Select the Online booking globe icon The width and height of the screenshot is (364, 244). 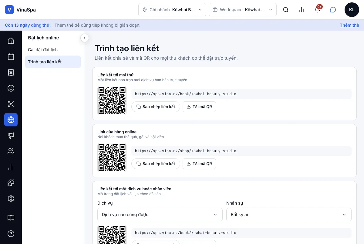click(11, 119)
